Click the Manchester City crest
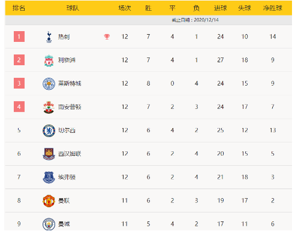The width and height of the screenshot is (295, 237). tap(49, 224)
